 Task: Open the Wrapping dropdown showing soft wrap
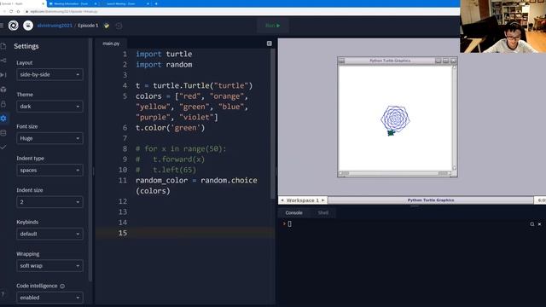tap(49, 265)
